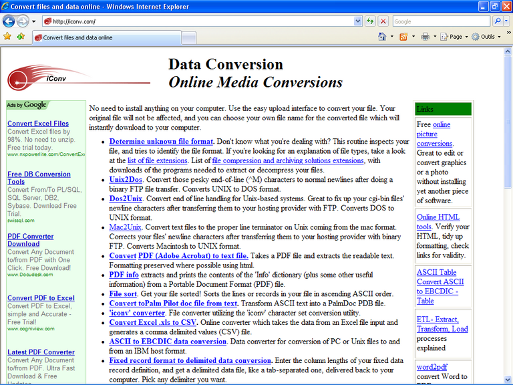Click the www.Docudesk.com ad URL

pos(30,274)
